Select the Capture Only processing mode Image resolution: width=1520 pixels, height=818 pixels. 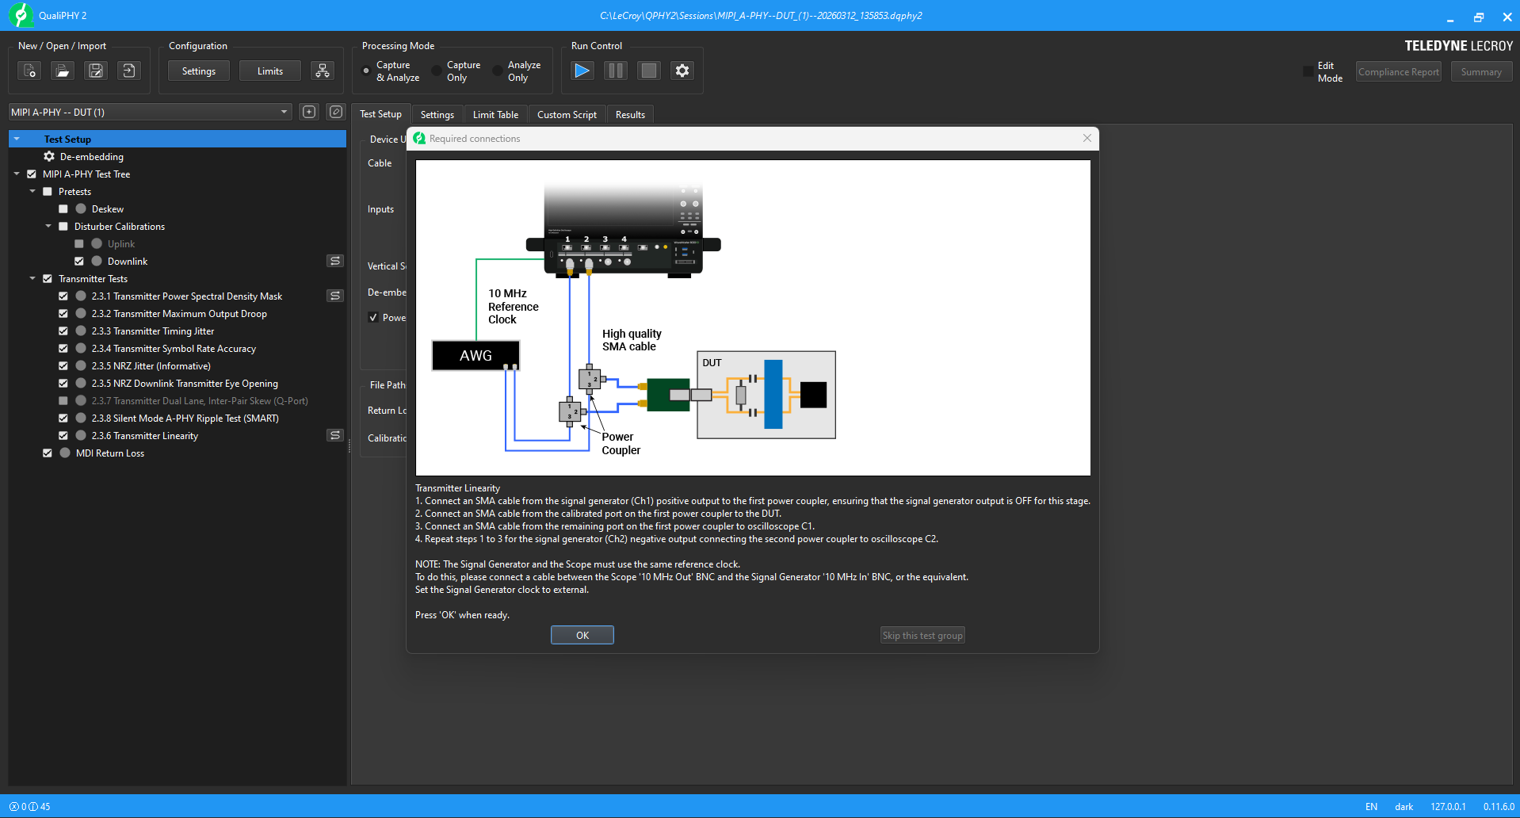[437, 71]
